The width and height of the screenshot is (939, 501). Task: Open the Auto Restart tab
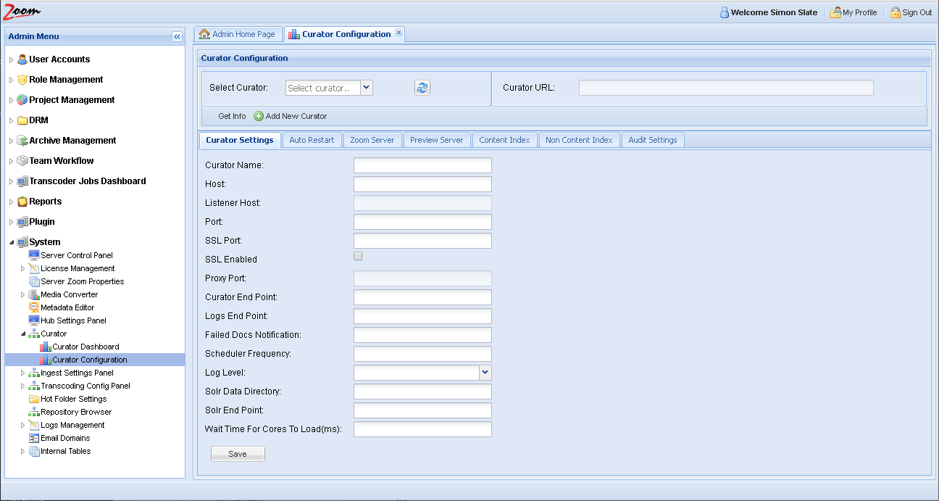(x=312, y=140)
